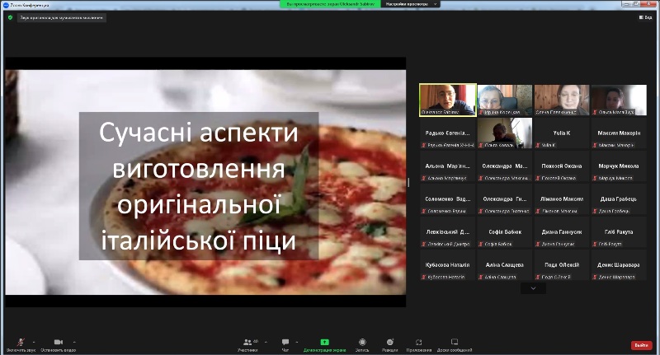Viewport: 660px width, 355px height.
Task: Stop camera with Остановить видео
Action: click(x=58, y=343)
